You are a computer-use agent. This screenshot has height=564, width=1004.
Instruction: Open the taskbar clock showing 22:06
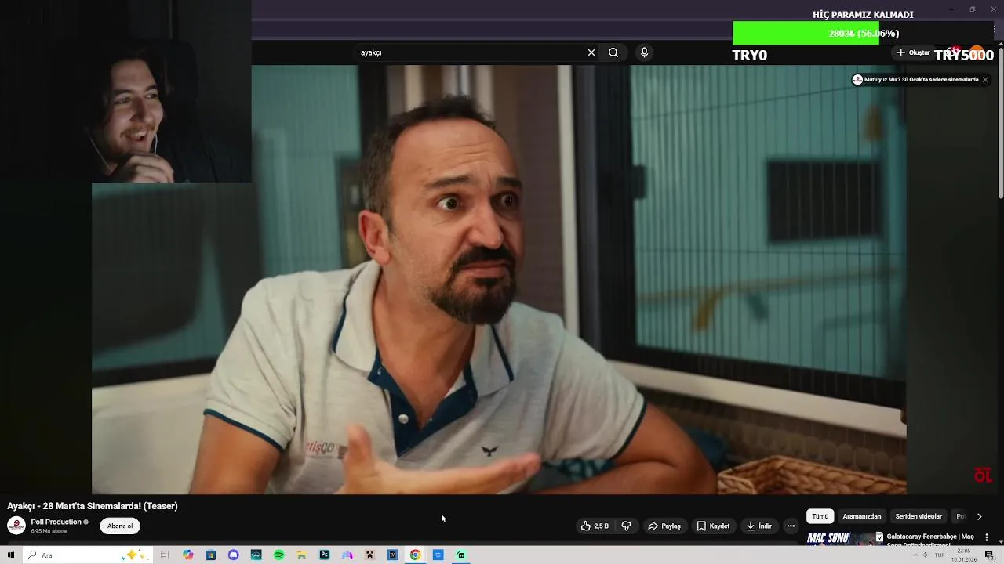[963, 555]
